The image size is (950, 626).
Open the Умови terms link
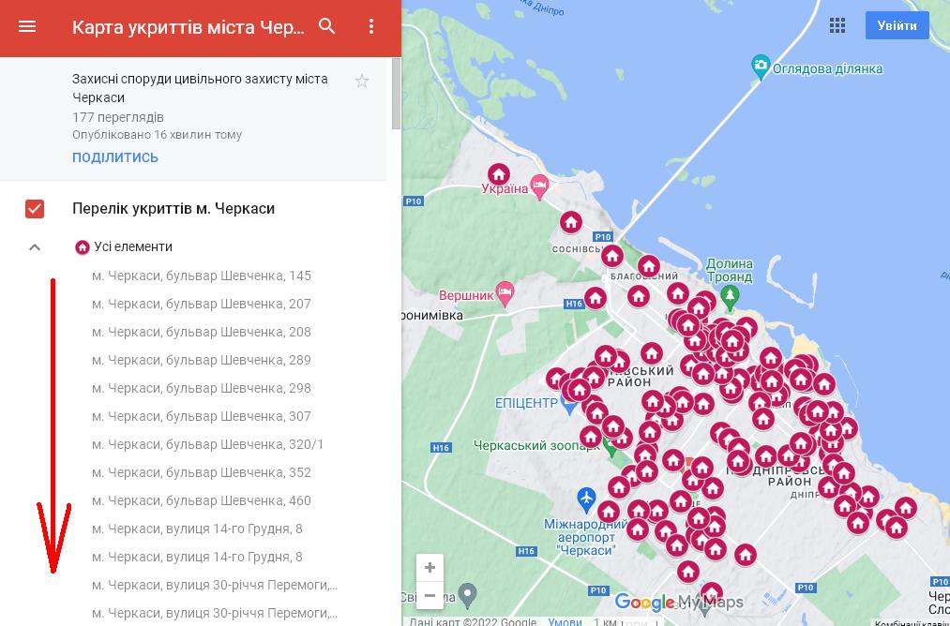(x=565, y=621)
